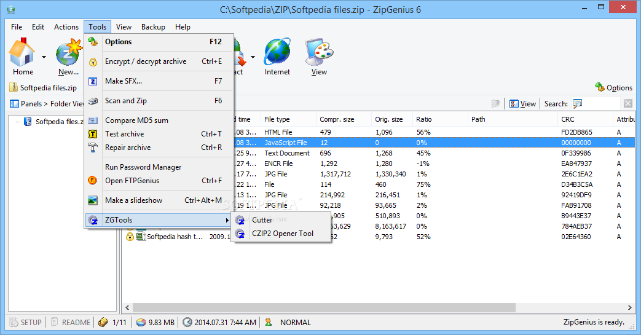This screenshot has height=335, width=641.
Task: Open the Internet globe toolbar icon
Action: 277,52
